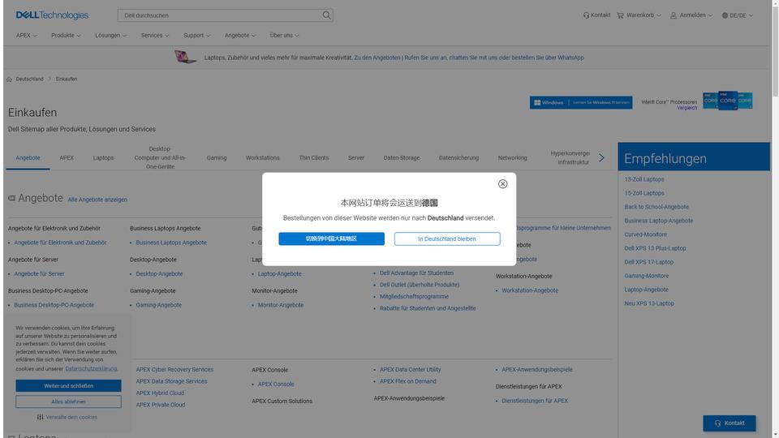Viewport: 779px width, 438px height.
Task: Click the search magnifier icon
Action: (326, 15)
